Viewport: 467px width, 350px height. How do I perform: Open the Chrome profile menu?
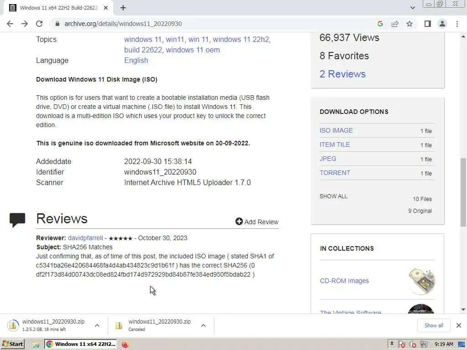(x=442, y=24)
